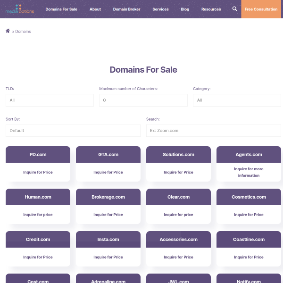Click Inquire for Price under Coastline.com
This screenshot has width=283, height=283.
pyautogui.click(x=249, y=257)
